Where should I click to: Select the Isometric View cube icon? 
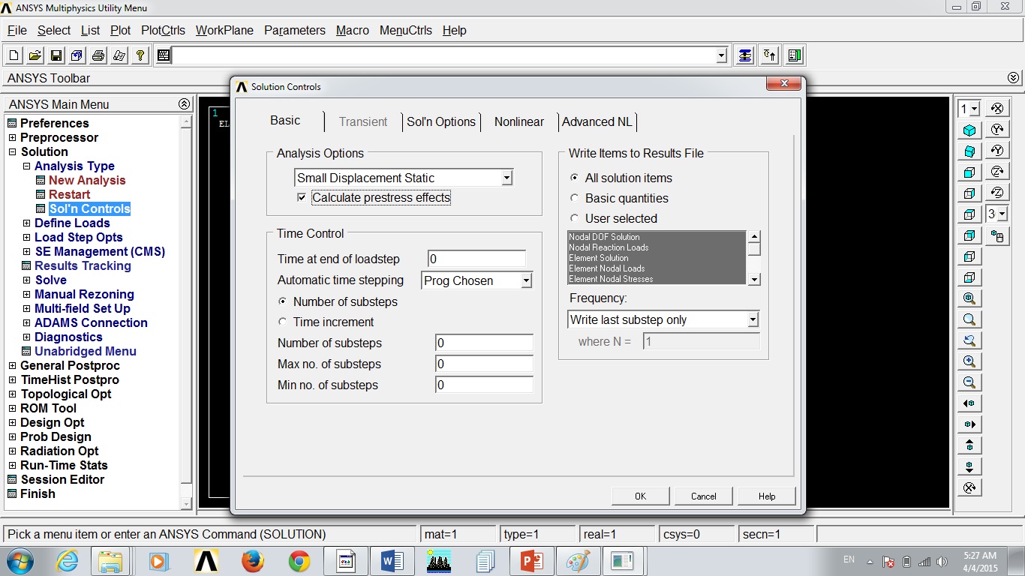click(969, 130)
